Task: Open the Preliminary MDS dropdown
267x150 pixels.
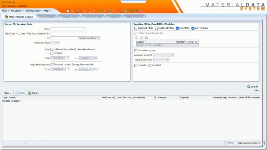Action: 55,42
